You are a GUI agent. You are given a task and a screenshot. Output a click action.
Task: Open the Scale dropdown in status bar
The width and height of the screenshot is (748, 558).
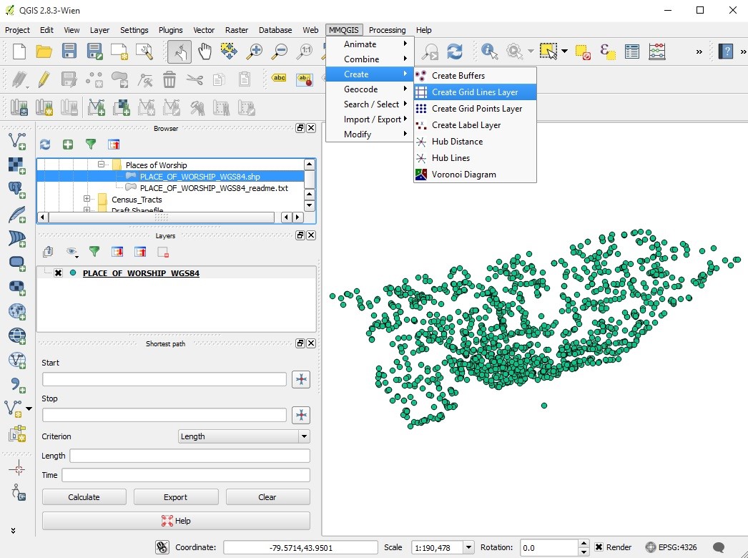coord(468,547)
